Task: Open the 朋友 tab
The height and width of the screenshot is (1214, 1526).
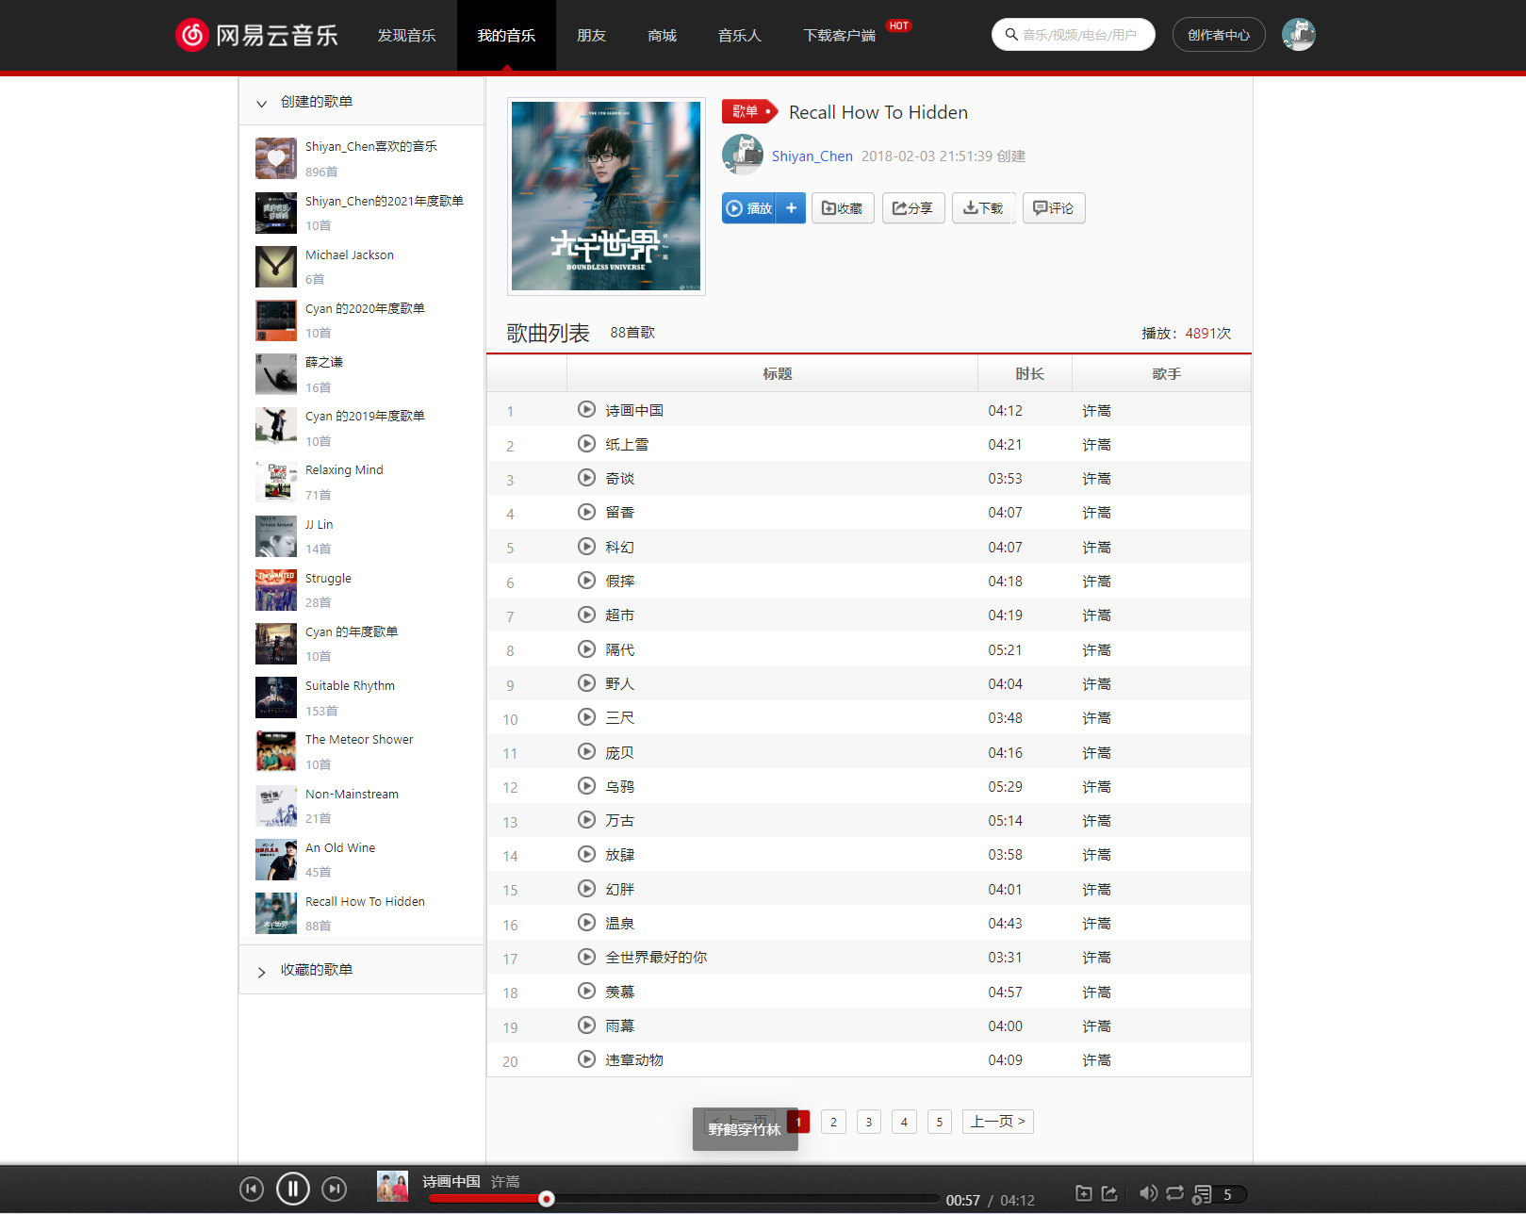Action: (591, 35)
